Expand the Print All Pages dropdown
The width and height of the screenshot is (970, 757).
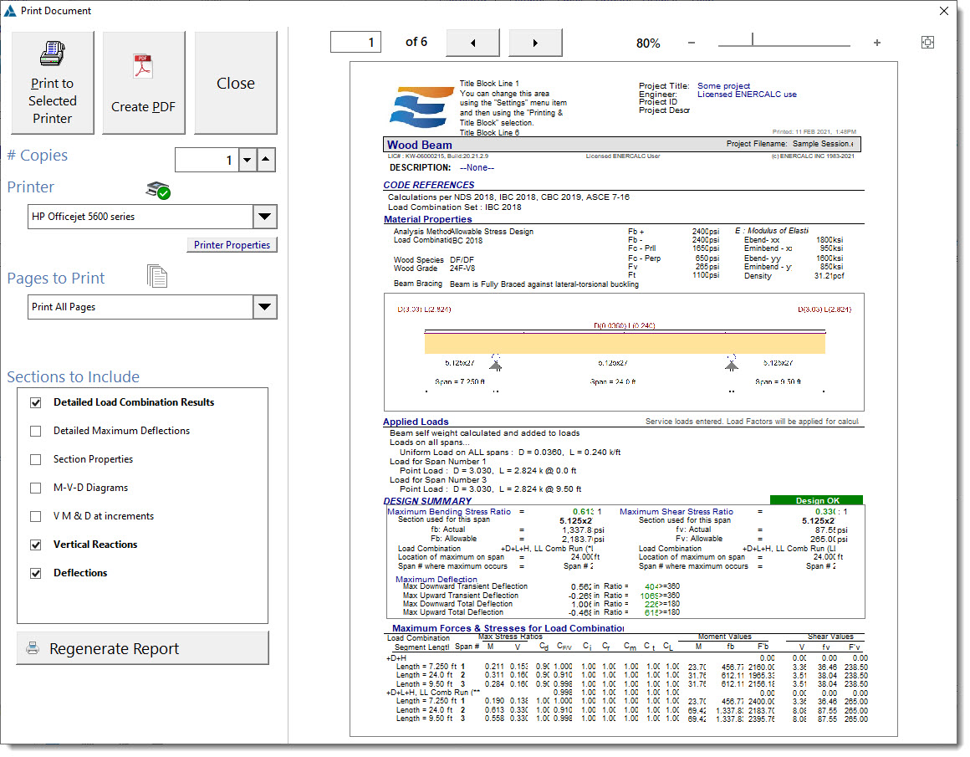pyautogui.click(x=264, y=307)
